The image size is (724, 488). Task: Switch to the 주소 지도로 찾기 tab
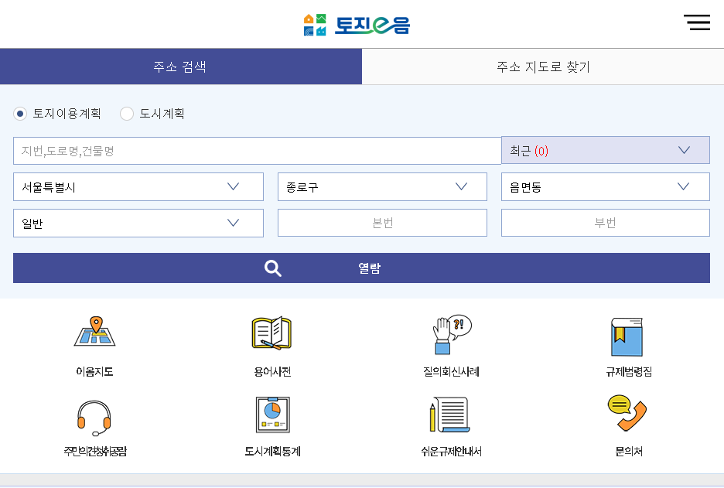(x=543, y=67)
